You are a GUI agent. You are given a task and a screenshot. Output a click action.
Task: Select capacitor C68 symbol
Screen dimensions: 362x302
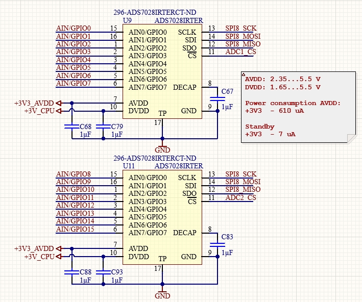coord(72,127)
